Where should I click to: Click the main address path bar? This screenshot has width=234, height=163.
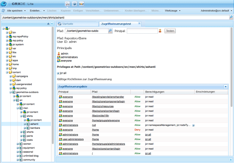click(115, 17)
